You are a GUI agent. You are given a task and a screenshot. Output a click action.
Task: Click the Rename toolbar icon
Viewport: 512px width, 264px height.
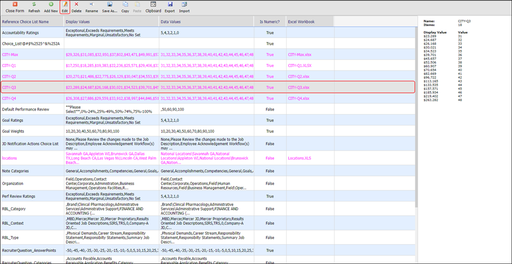coord(91,7)
